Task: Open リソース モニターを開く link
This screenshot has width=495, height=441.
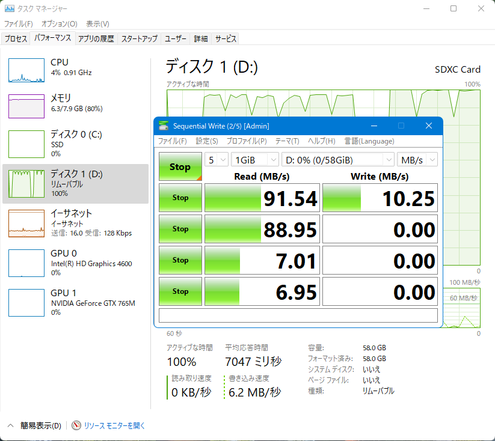Action: (x=114, y=425)
